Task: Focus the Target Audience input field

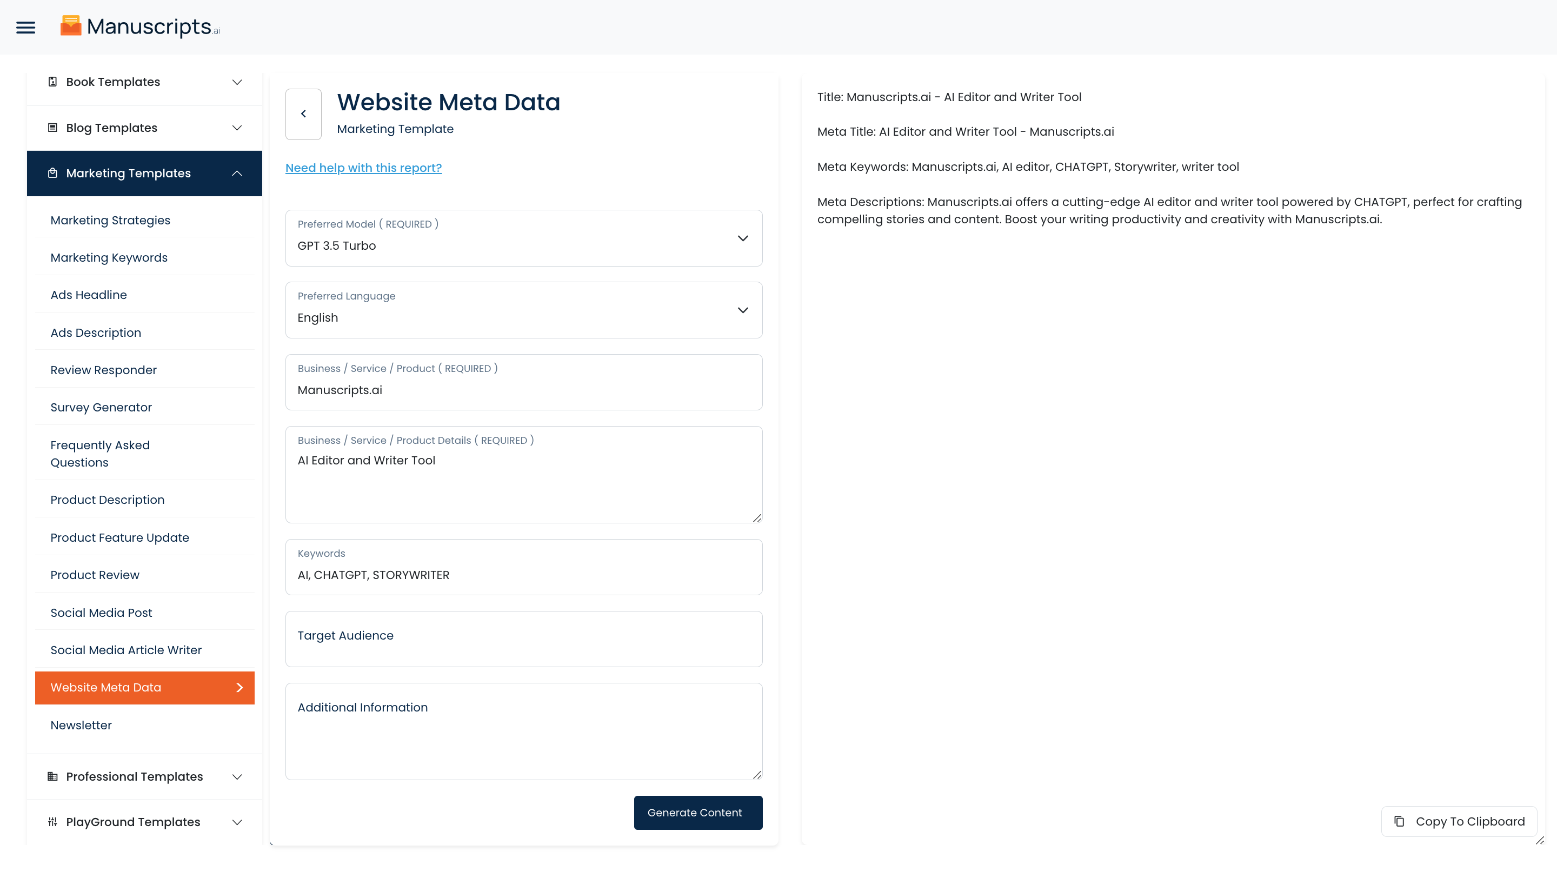Action: 523,638
